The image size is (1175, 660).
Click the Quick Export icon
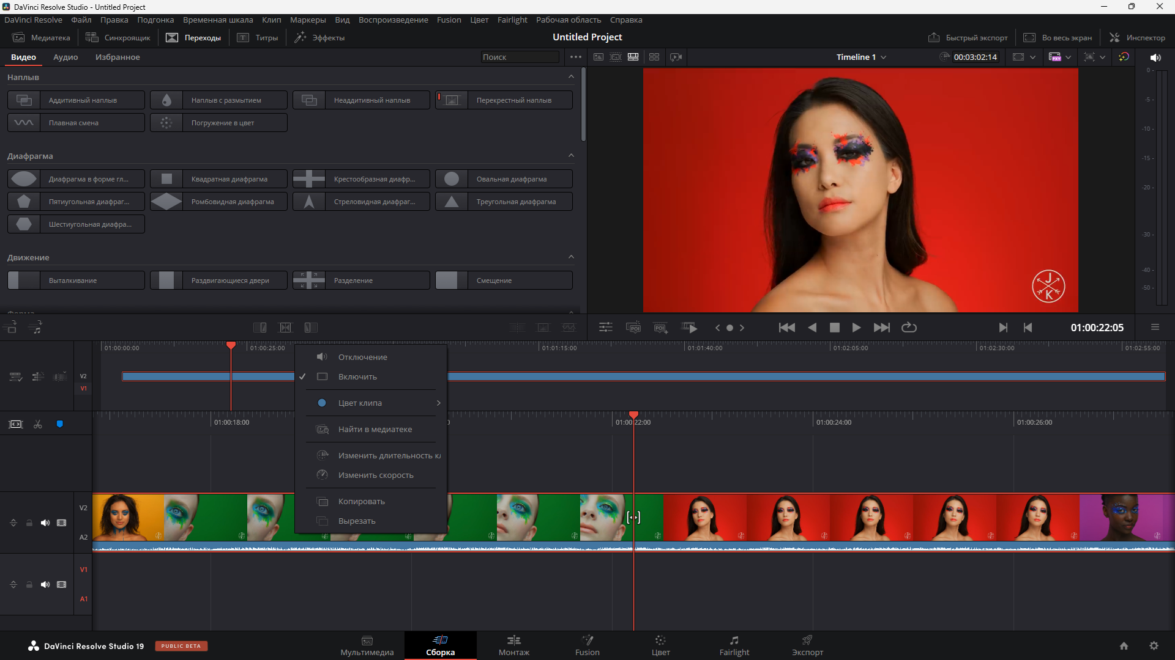click(x=934, y=37)
